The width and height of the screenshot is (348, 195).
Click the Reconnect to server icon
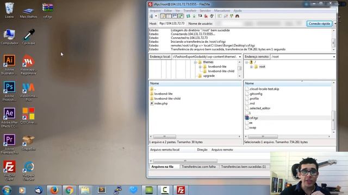click(212, 16)
